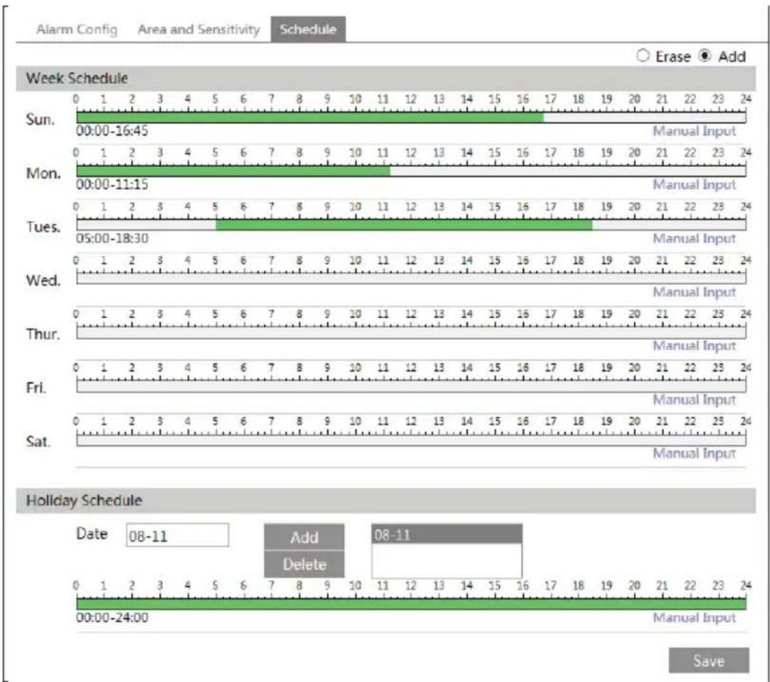Viewport: 770px width, 682px height.
Task: Click the Holiday Schedule header
Action: click(385, 501)
